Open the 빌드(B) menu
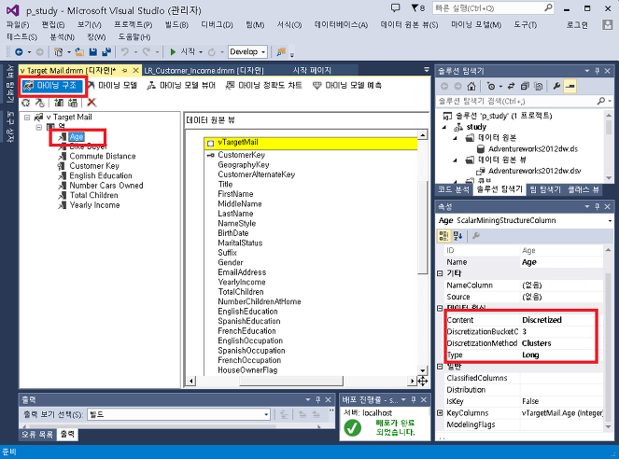This screenshot has height=459, width=619. point(176,25)
